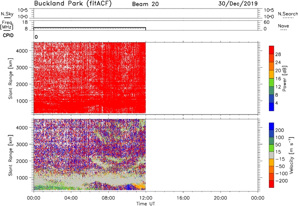Click the Freq. [MHz] axis label
The width and height of the screenshot is (298, 206).
[7, 25]
